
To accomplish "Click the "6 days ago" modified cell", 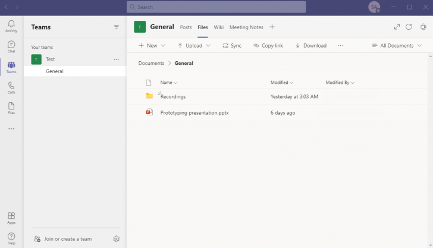I will [x=283, y=112].
